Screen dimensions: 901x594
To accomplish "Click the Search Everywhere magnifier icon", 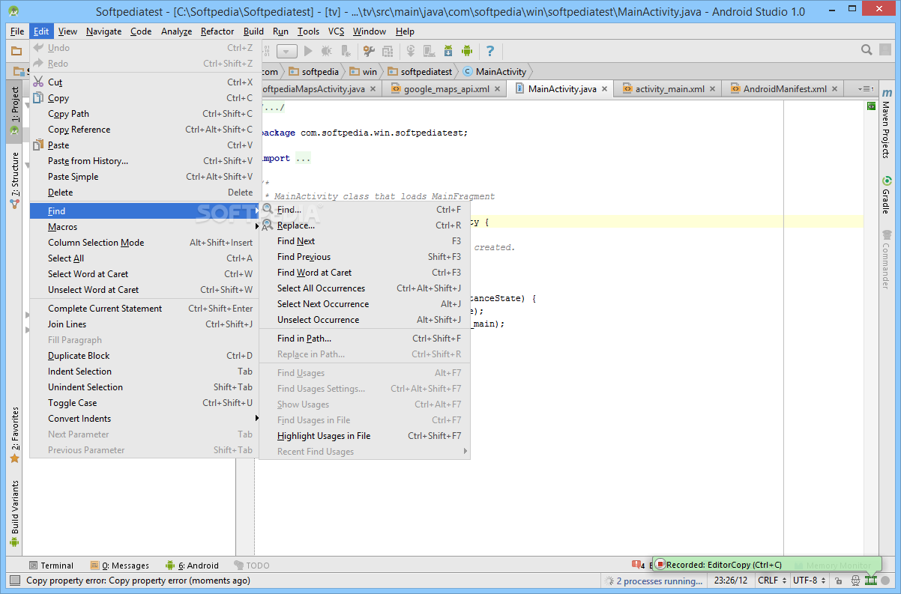I will (867, 50).
